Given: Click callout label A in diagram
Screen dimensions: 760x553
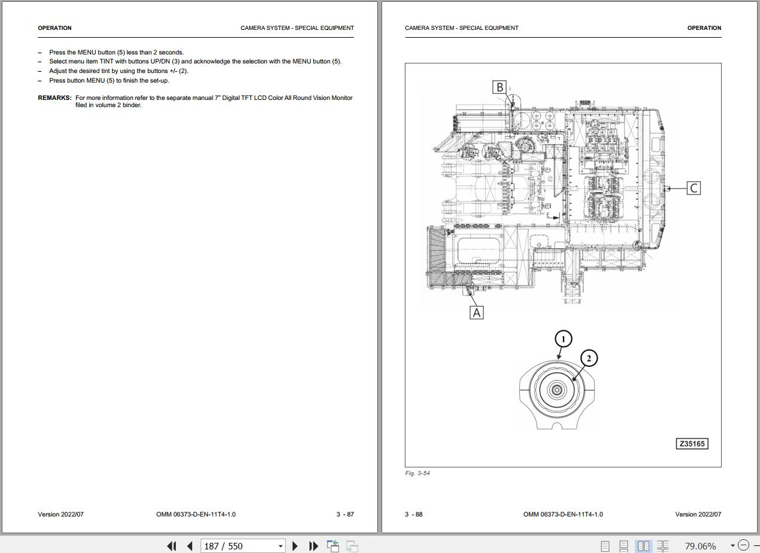Looking at the screenshot, I should point(476,312).
